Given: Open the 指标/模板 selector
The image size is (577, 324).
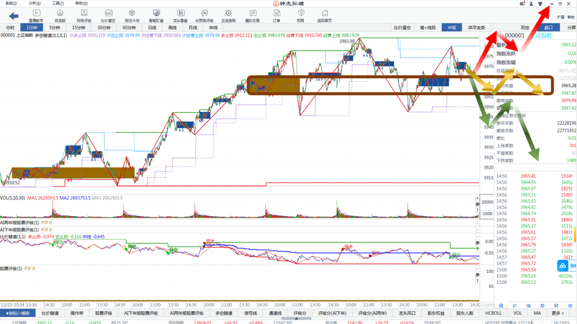Looking at the screenshot, I should pos(18,313).
